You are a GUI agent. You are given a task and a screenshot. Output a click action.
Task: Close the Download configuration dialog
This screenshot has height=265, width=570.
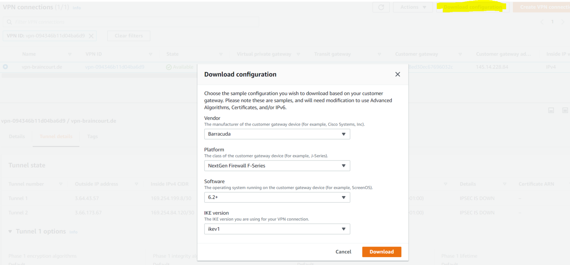click(x=397, y=74)
